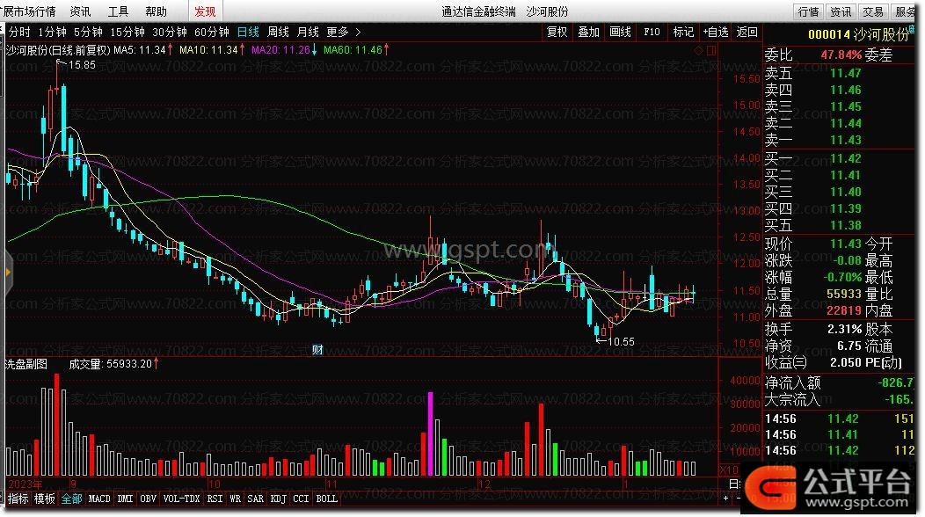Click the MA60: 11.46 indicator label

tap(353, 50)
